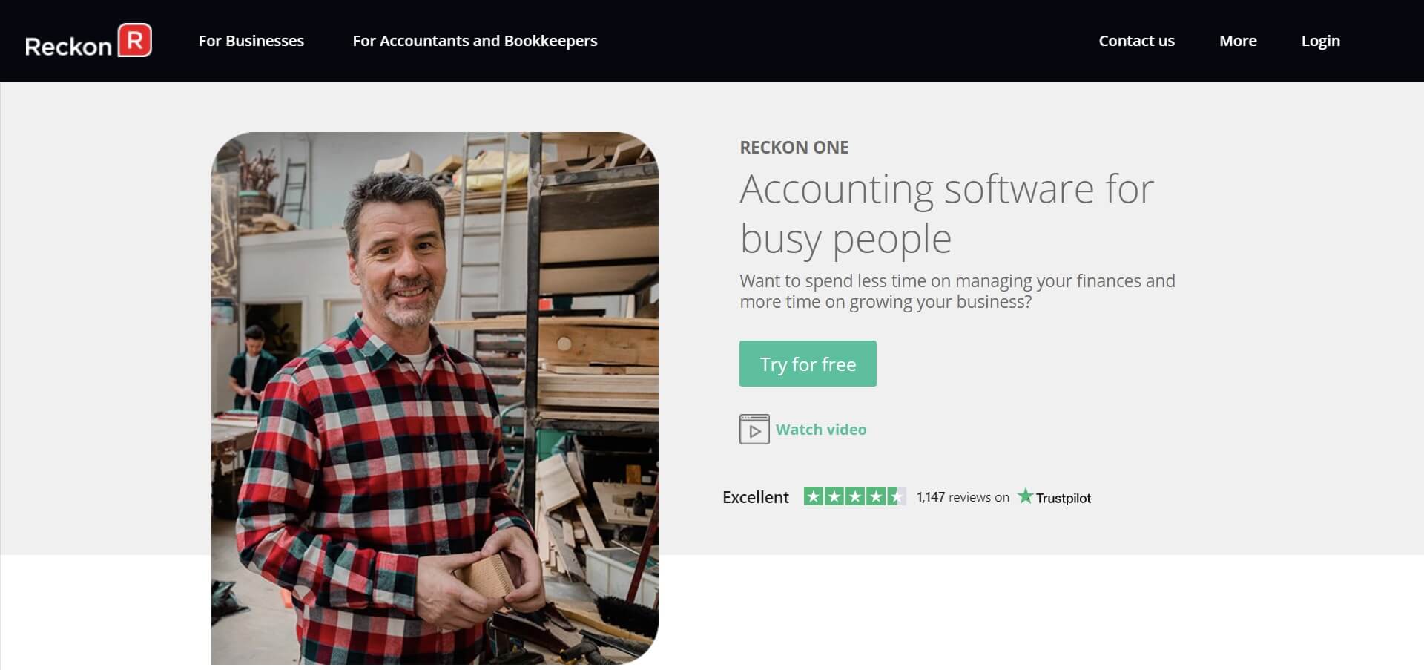Click the RECKON ONE heading
Screen dimensions: 1424x670
[794, 147]
